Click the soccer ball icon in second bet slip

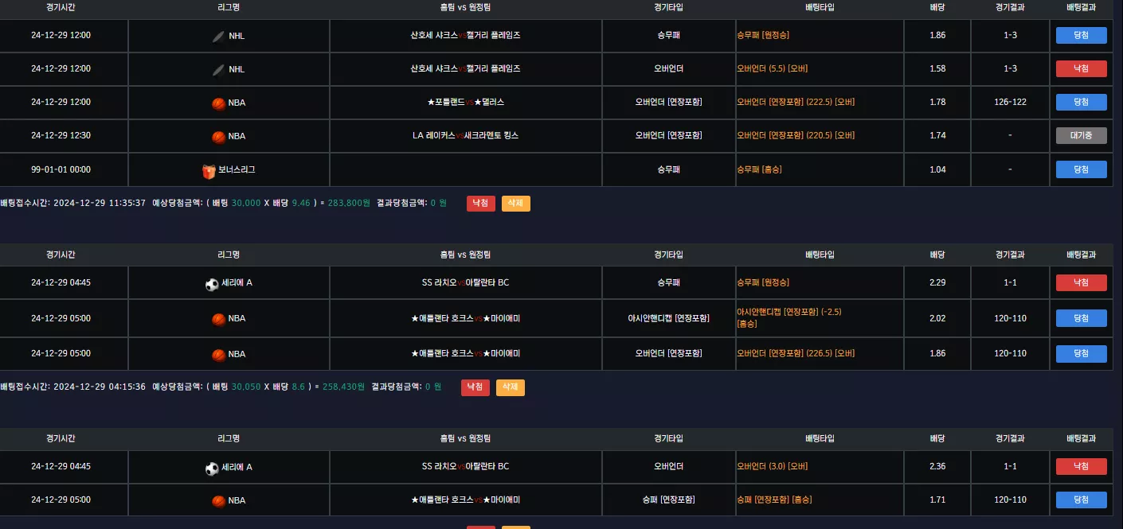pos(212,284)
